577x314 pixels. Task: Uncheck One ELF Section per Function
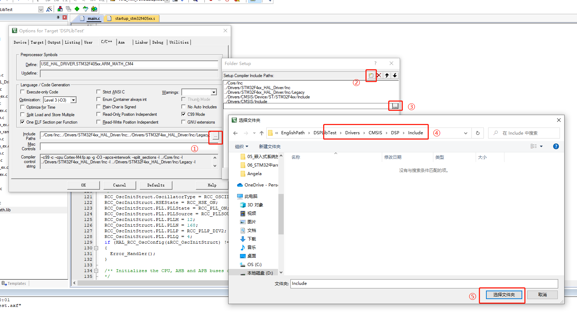click(23, 122)
